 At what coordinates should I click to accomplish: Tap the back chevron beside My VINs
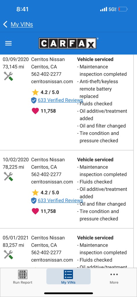pos(5,24)
